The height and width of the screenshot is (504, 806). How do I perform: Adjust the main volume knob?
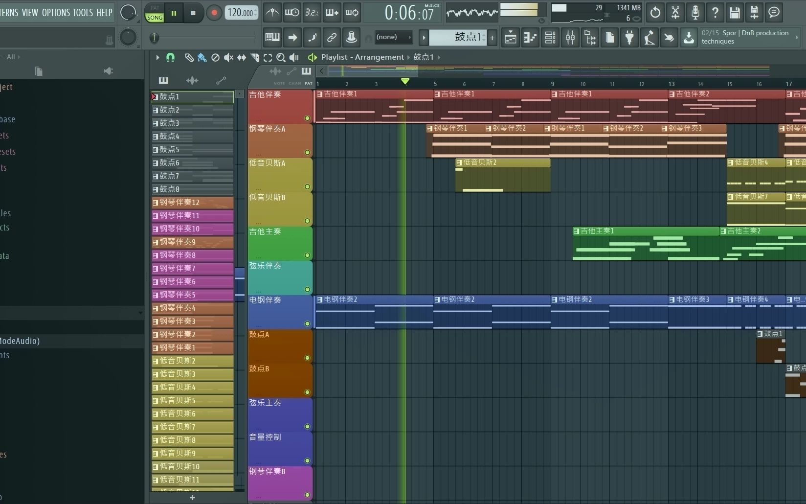coord(128,12)
